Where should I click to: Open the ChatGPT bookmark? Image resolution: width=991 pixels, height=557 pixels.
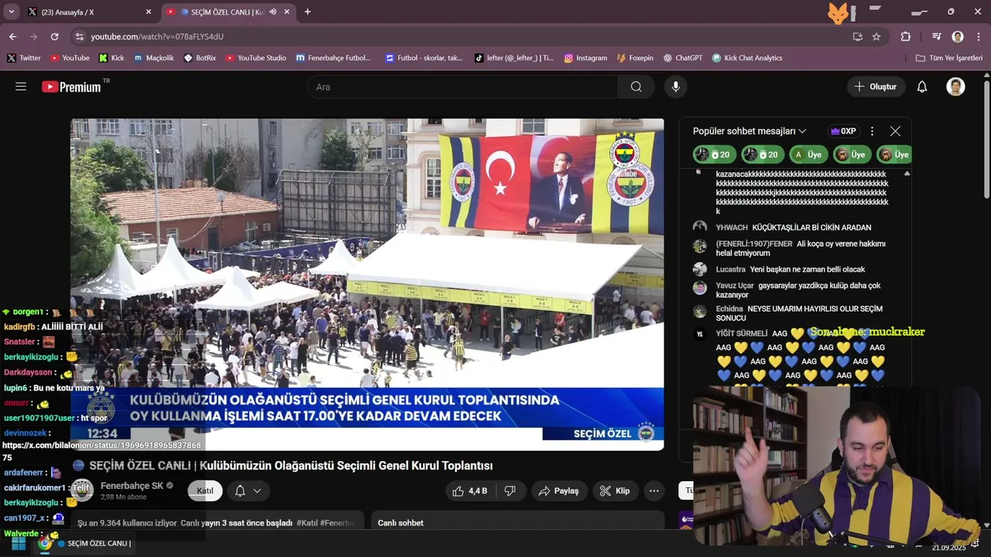click(682, 58)
